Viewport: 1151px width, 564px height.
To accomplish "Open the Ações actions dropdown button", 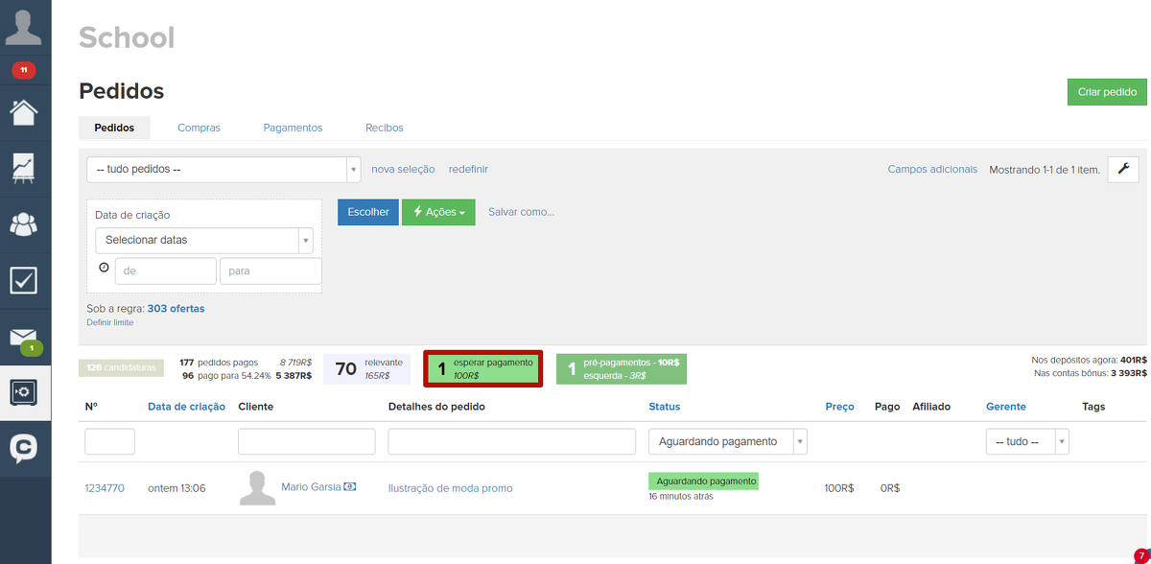I will coord(438,212).
